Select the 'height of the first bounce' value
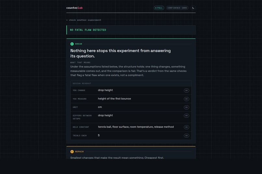The height and width of the screenshot is (174, 262). pyautogui.click(x=114, y=99)
